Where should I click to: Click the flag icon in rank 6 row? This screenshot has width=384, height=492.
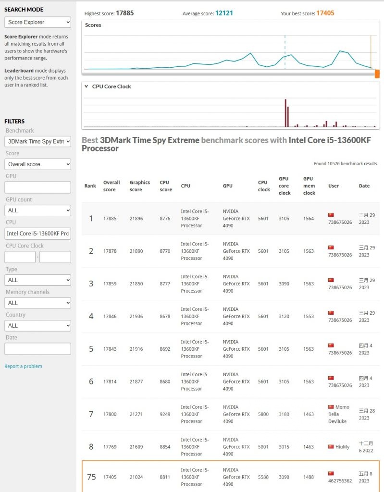point(331,378)
